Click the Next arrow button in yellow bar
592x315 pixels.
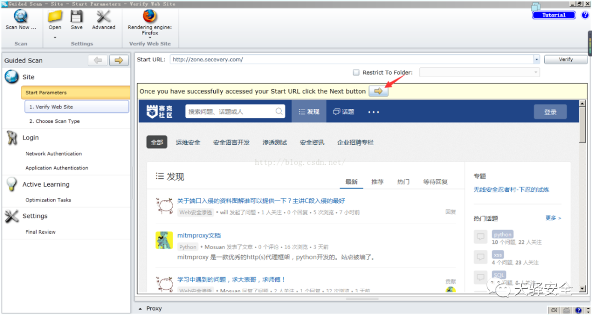pos(378,91)
